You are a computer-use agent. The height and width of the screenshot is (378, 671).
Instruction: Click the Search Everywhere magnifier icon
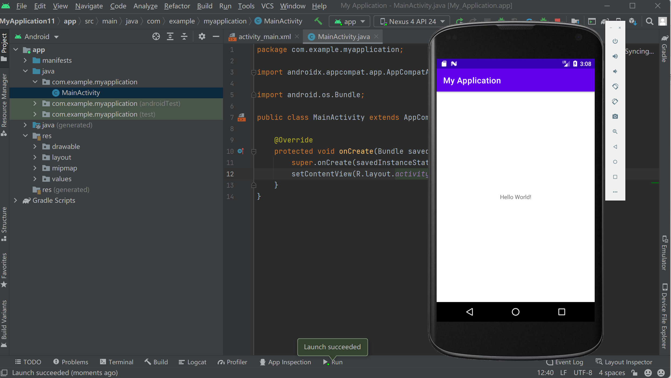click(649, 21)
